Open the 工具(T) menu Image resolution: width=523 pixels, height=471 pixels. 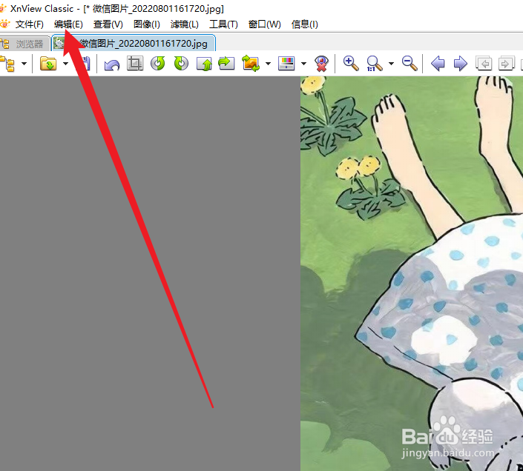(x=223, y=24)
